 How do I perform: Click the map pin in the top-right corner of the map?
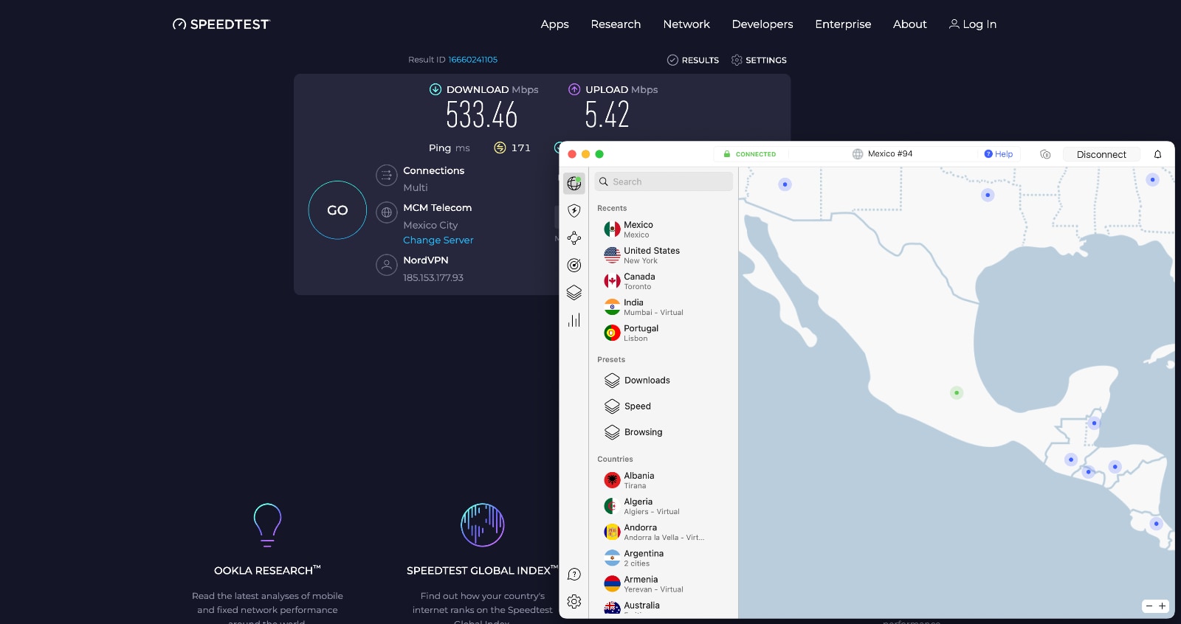1153,179
